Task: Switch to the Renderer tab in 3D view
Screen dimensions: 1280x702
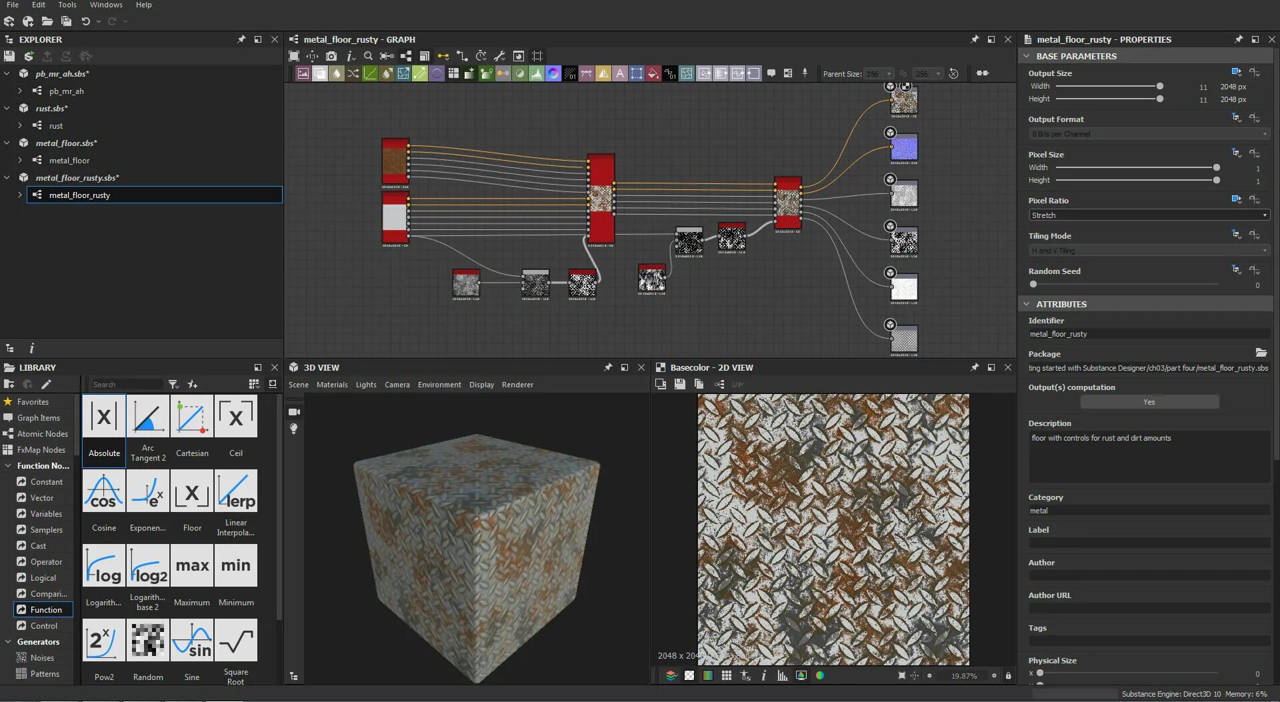Action: point(517,385)
